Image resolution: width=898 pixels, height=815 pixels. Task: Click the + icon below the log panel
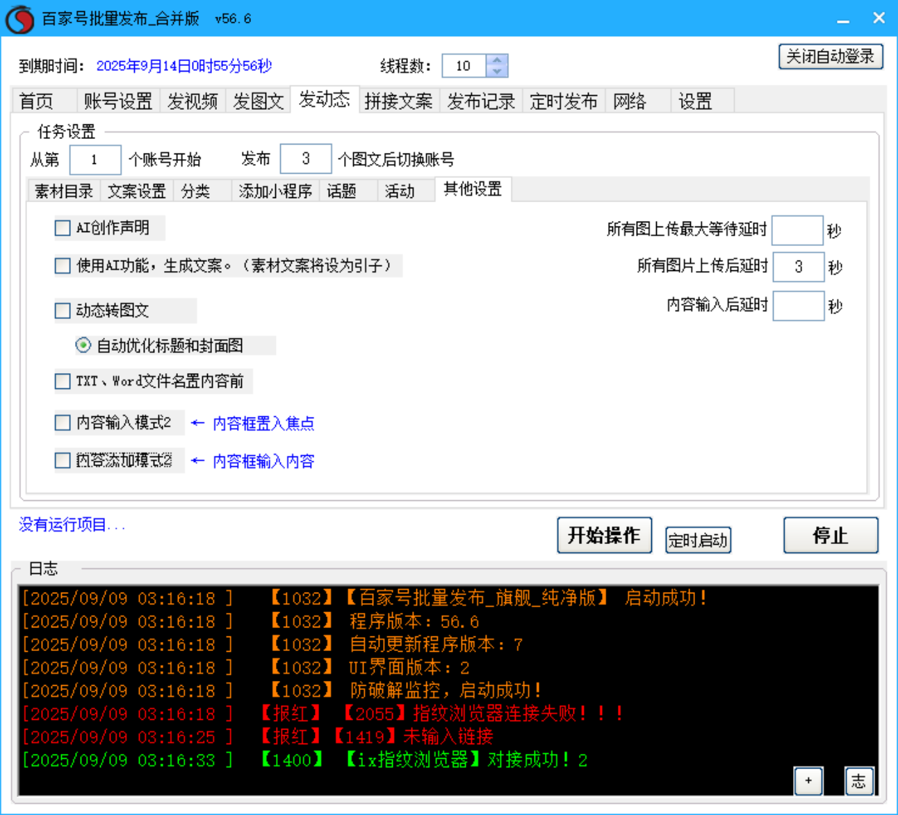click(x=808, y=781)
